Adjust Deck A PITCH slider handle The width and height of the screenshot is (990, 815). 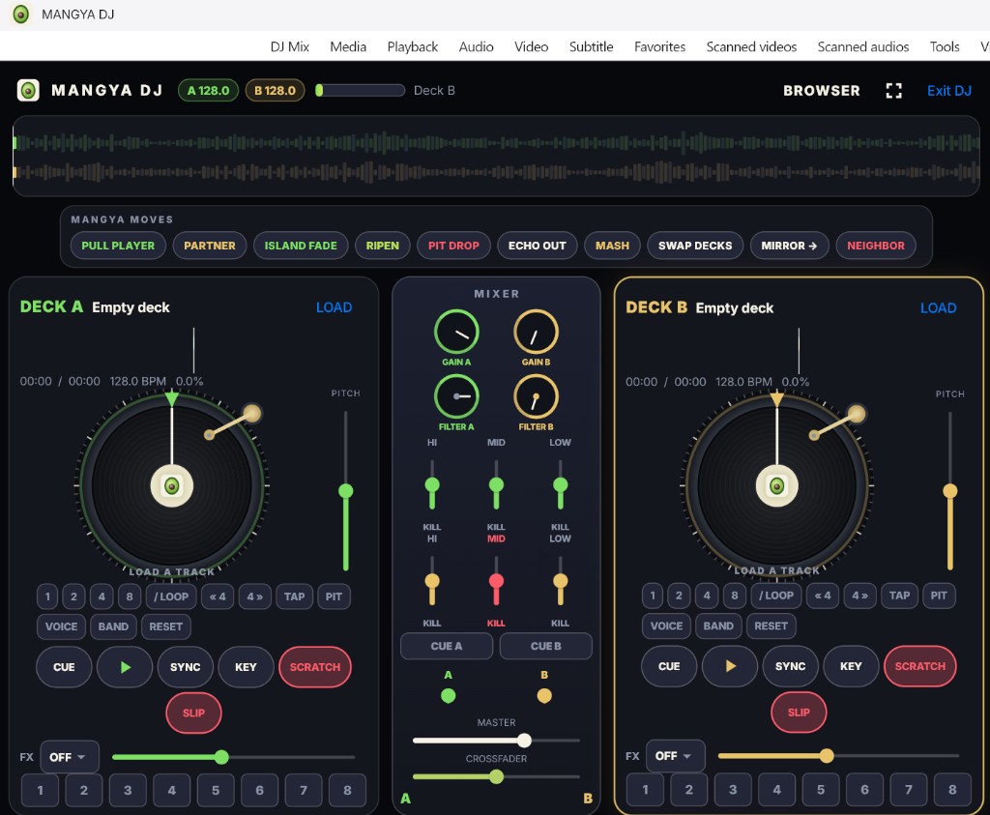click(x=345, y=490)
